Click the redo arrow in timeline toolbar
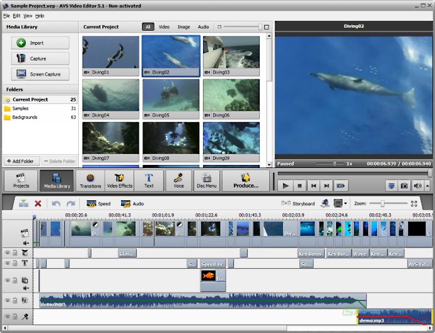 (x=71, y=203)
